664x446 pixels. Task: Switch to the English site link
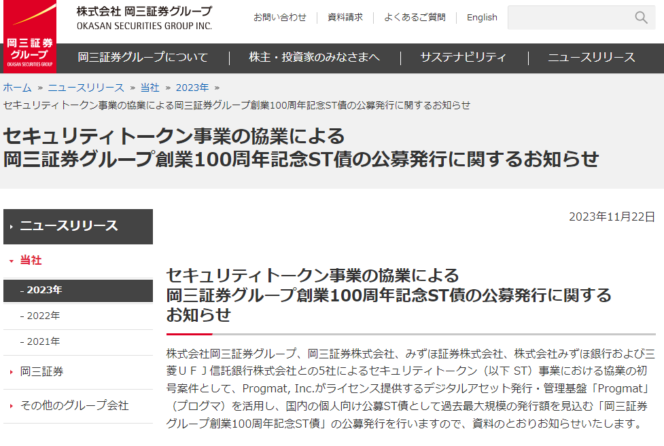point(482,18)
